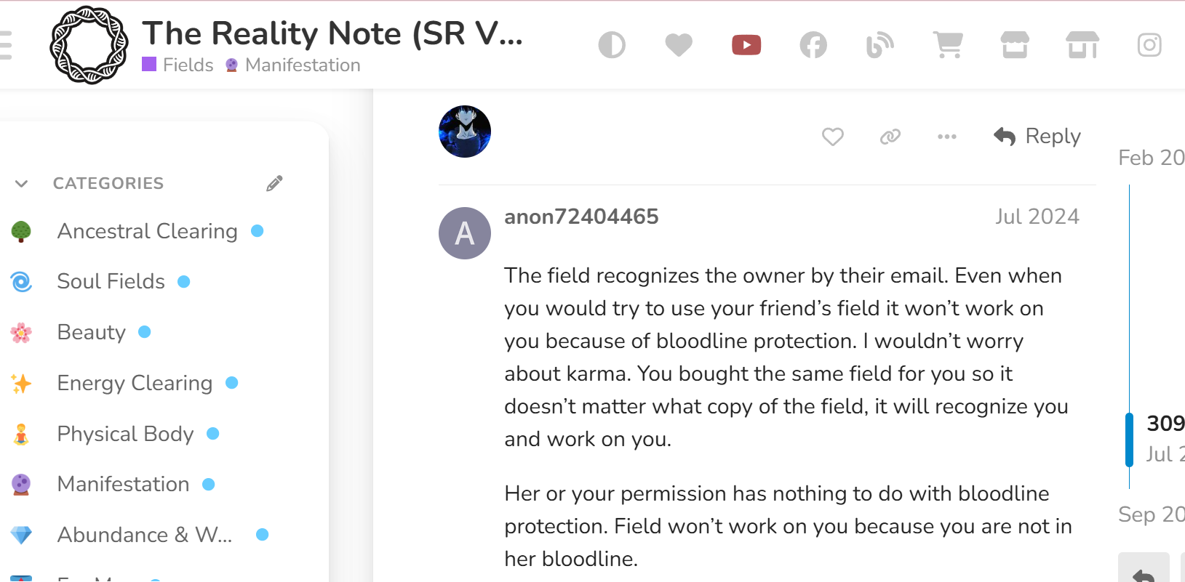1185x582 pixels.
Task: Collapse the Categories section chevron
Action: [x=22, y=183]
